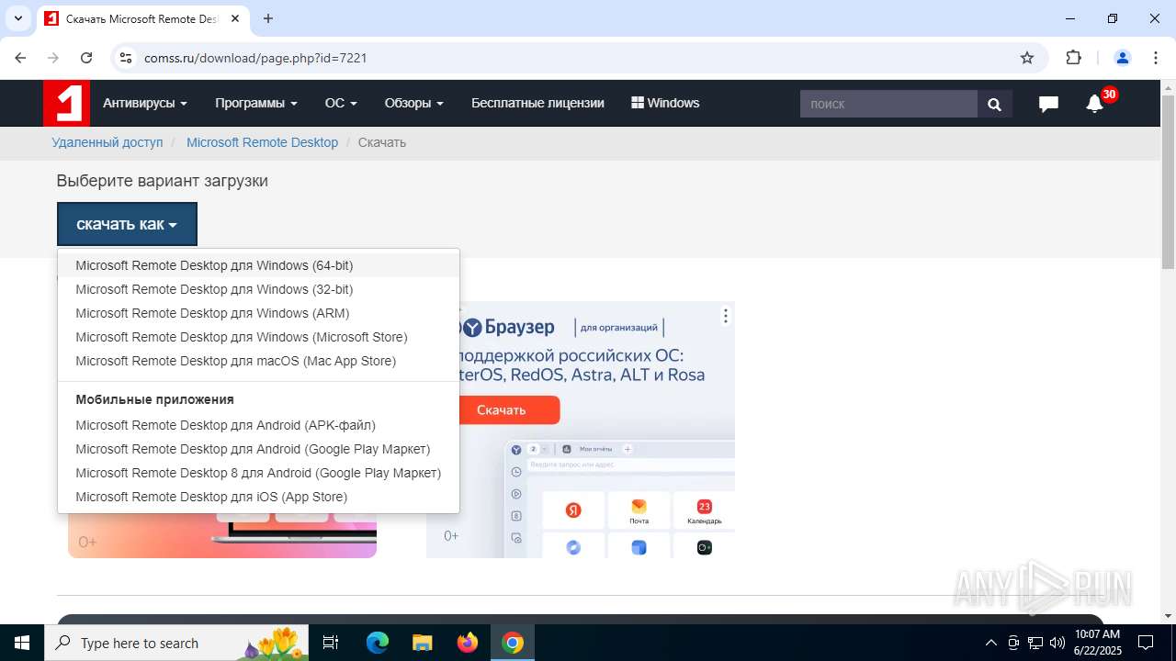Image resolution: width=1176 pixels, height=661 pixels.
Task: Open the tab search dropdown arrow
Action: coord(17,18)
